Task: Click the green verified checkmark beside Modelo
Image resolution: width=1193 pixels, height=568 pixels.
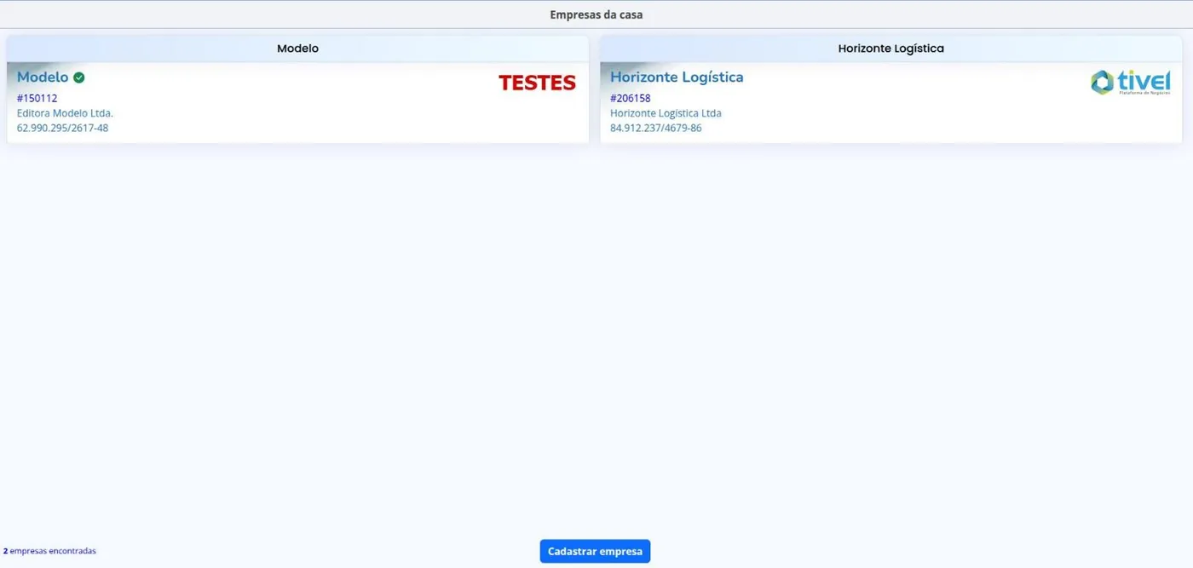Action: click(78, 77)
